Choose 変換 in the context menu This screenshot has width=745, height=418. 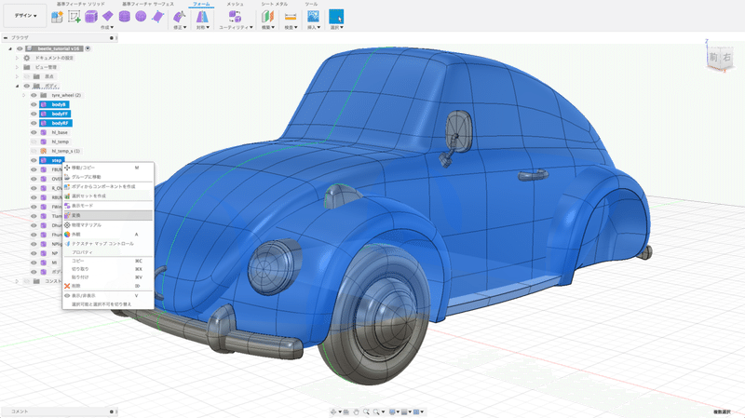pos(77,214)
